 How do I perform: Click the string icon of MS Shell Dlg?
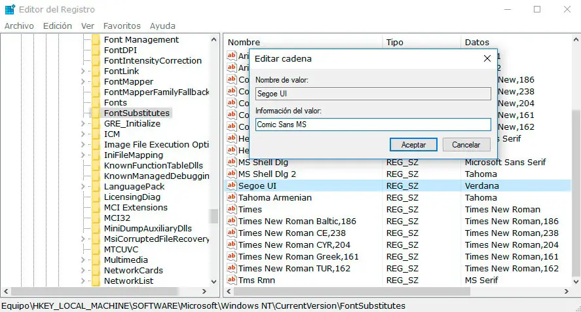tap(232, 162)
